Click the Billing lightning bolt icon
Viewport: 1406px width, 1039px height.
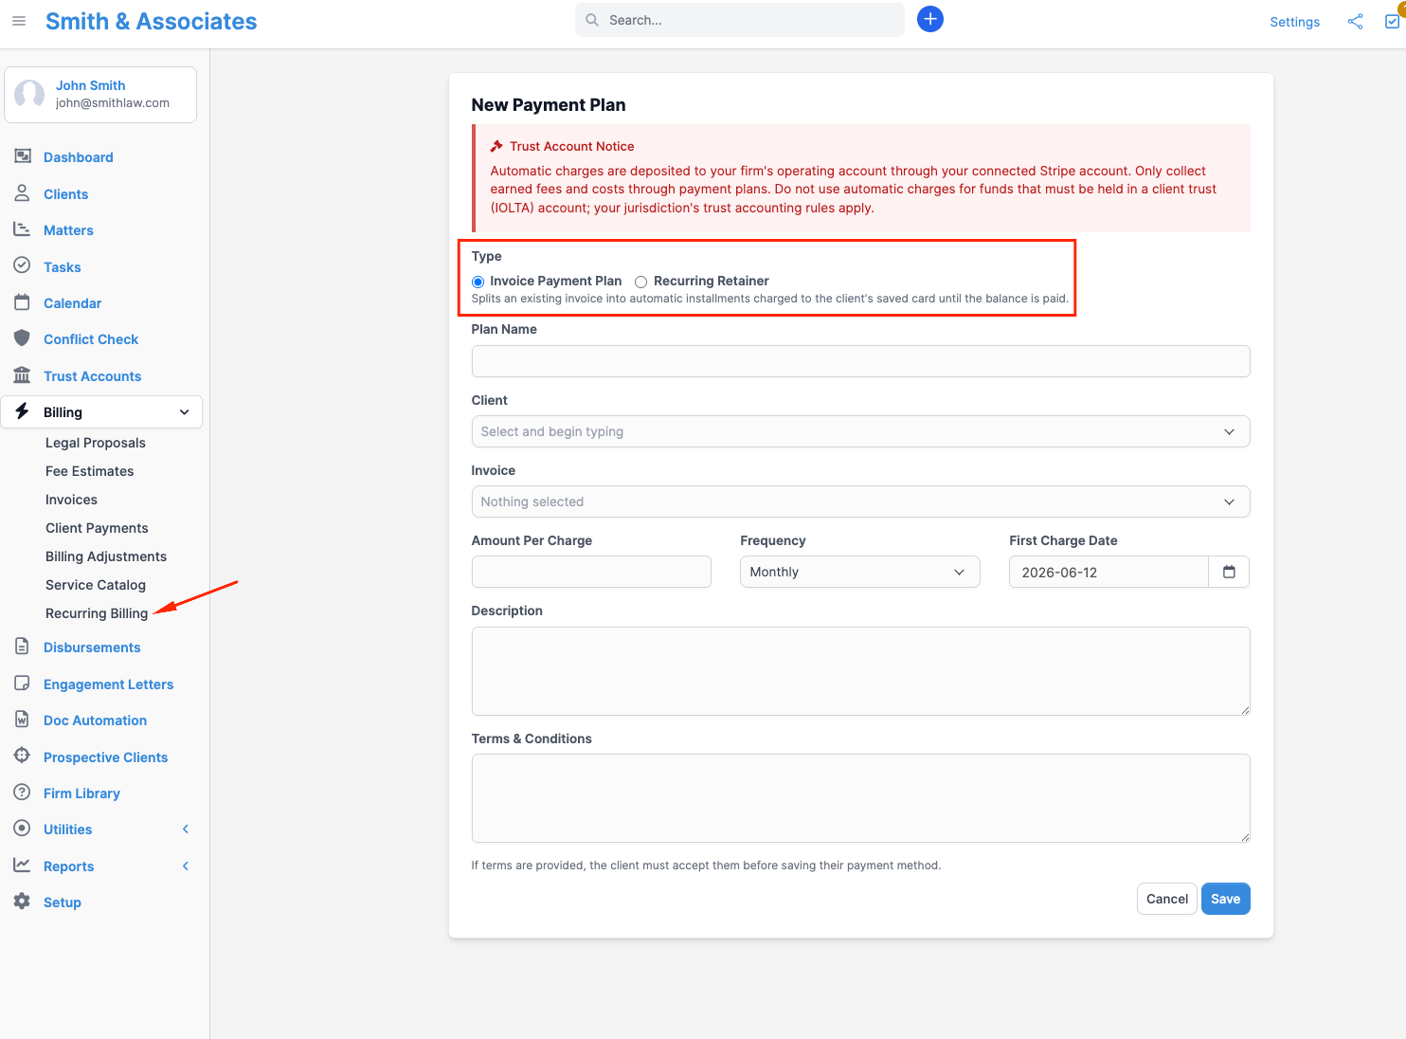[x=23, y=411]
